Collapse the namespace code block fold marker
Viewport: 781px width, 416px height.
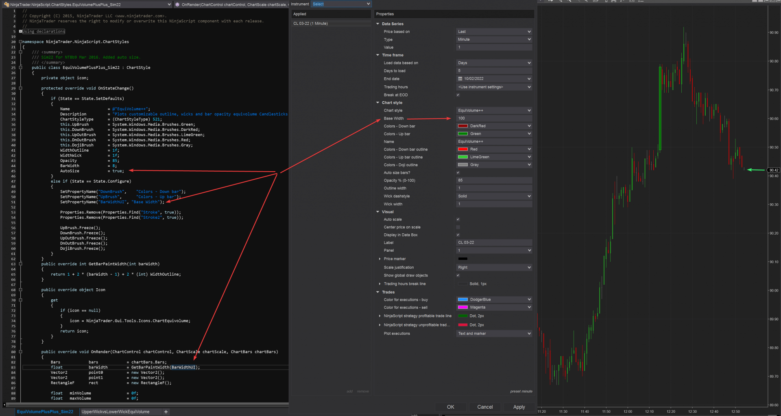coord(20,42)
